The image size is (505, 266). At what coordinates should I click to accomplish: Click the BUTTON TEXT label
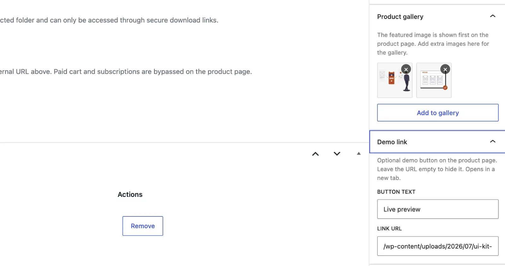[x=396, y=192]
